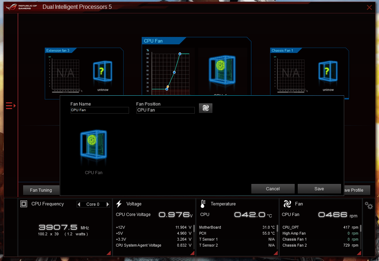This screenshot has width=379, height=261.
Task: Click the Cancel button
Action: (x=273, y=189)
